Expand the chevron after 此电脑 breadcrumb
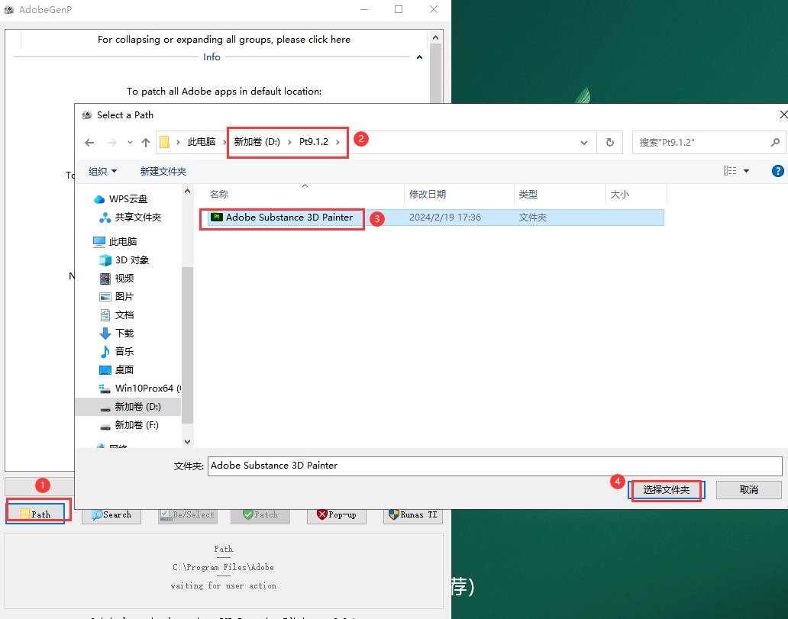 pyautogui.click(x=224, y=142)
